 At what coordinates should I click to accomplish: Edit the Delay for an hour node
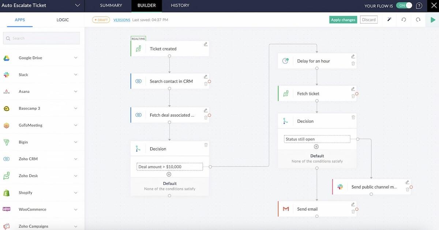tap(353, 57)
